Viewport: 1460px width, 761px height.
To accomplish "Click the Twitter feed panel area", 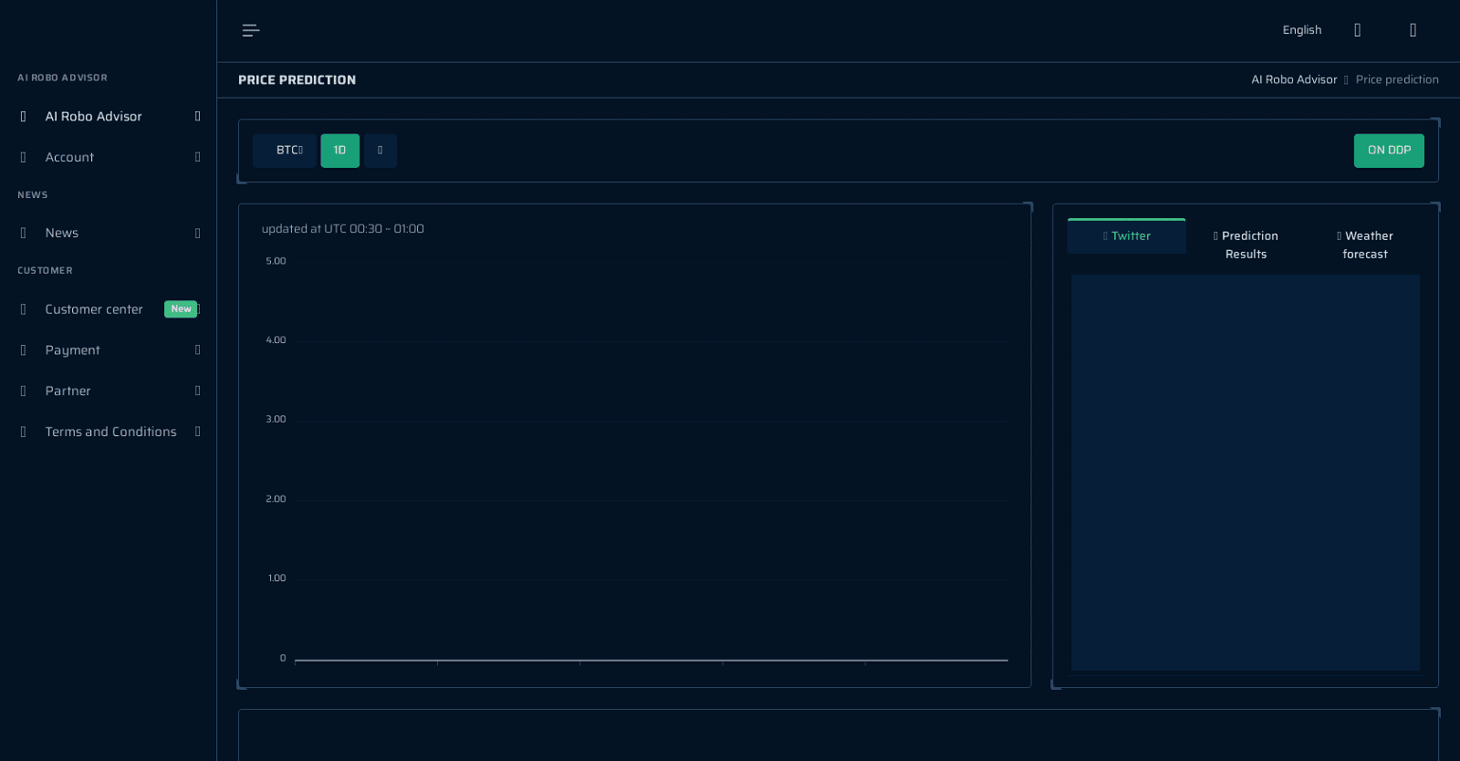I will pos(1246,473).
